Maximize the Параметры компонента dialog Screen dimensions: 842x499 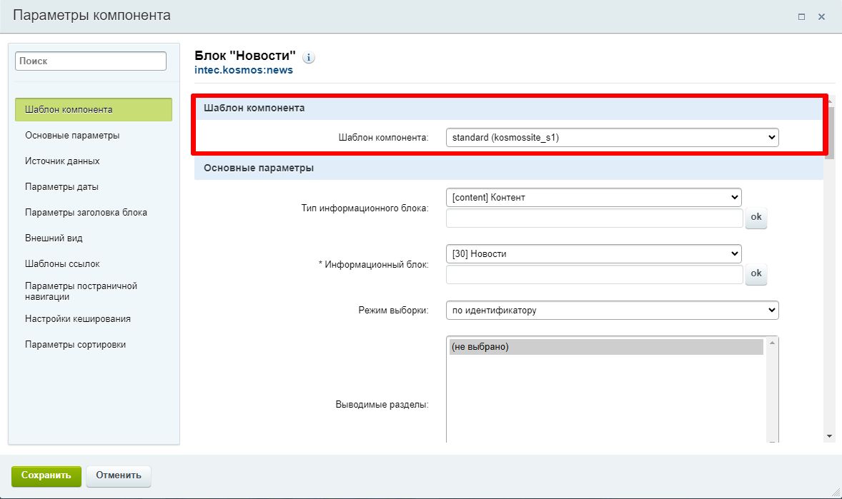click(802, 16)
